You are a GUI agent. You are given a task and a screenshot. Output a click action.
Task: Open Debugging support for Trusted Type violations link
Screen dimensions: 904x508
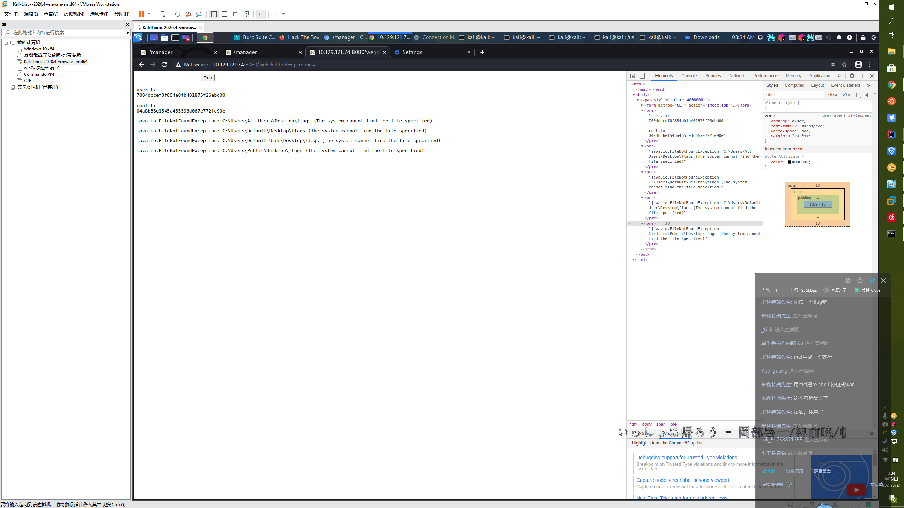(x=686, y=458)
